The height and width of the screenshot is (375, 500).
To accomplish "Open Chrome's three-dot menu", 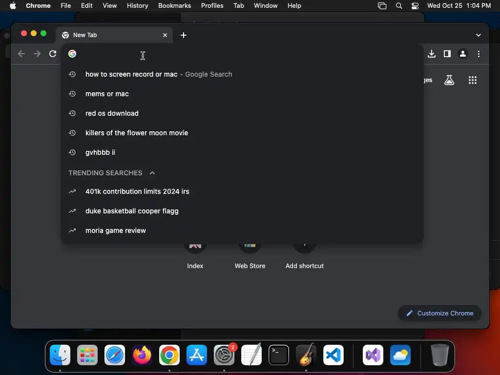I will [x=479, y=54].
